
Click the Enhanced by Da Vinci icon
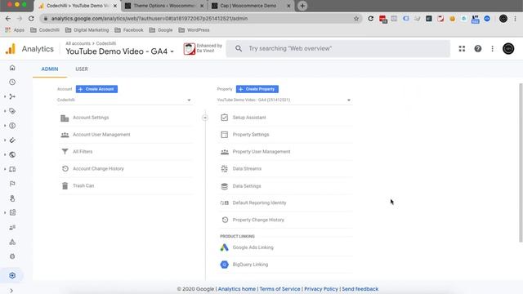tap(190, 49)
